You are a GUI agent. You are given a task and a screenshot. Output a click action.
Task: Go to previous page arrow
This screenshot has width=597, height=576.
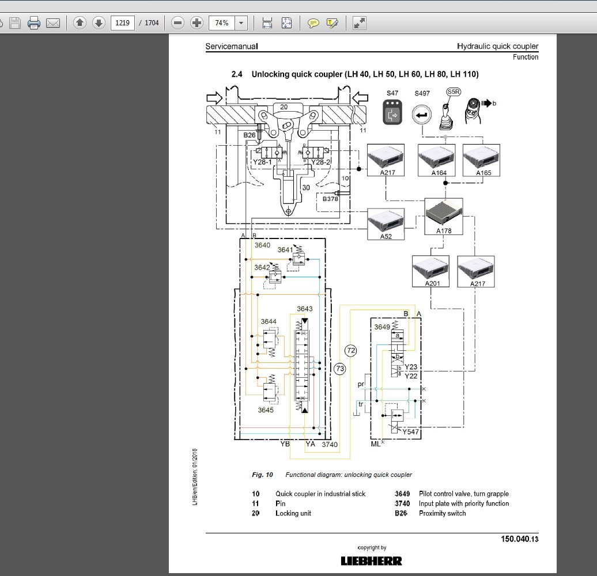[x=80, y=23]
